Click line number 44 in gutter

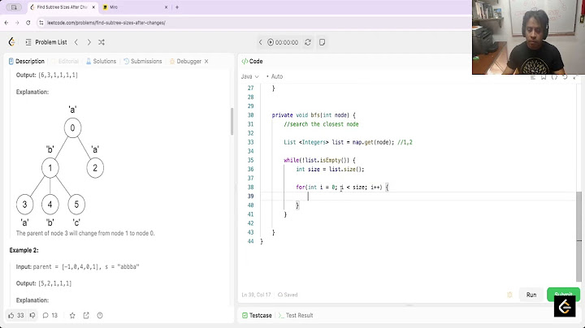click(x=251, y=241)
